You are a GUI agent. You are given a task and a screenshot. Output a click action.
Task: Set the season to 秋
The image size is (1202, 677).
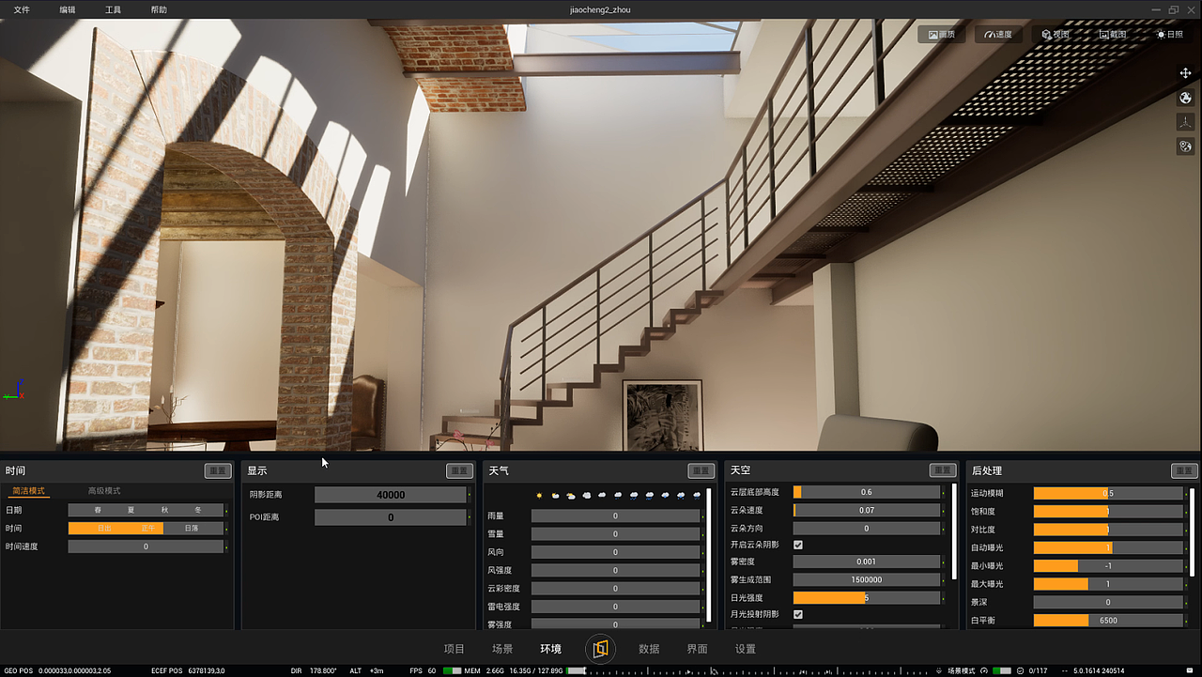click(164, 510)
